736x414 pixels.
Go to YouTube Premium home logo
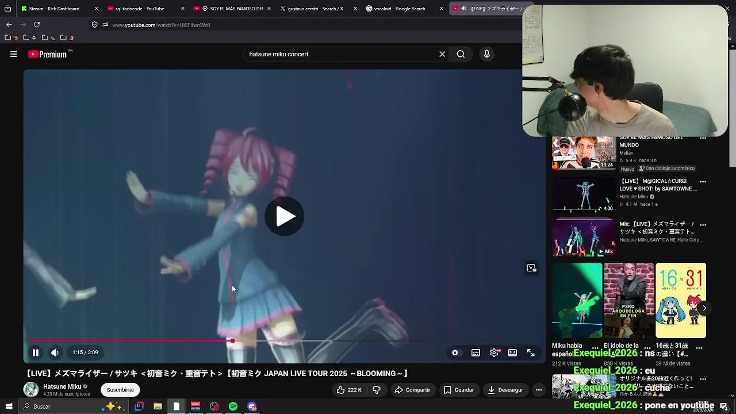(x=47, y=54)
